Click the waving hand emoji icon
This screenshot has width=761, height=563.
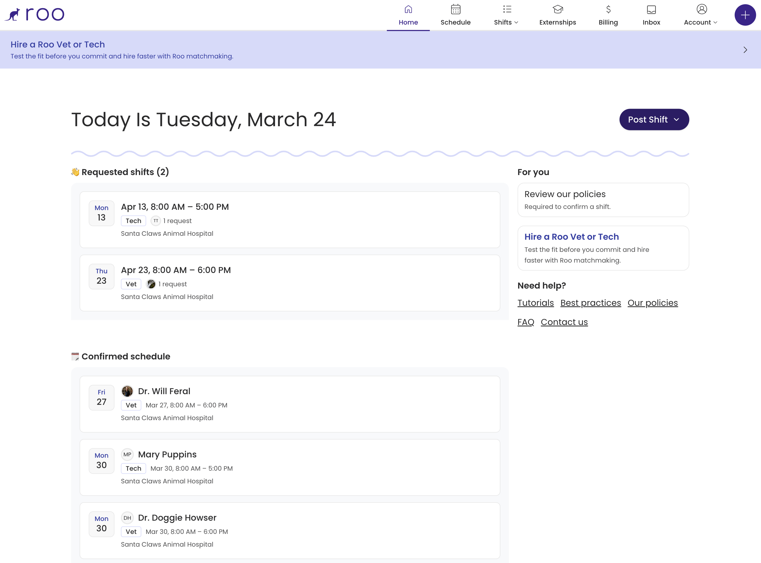click(x=75, y=172)
